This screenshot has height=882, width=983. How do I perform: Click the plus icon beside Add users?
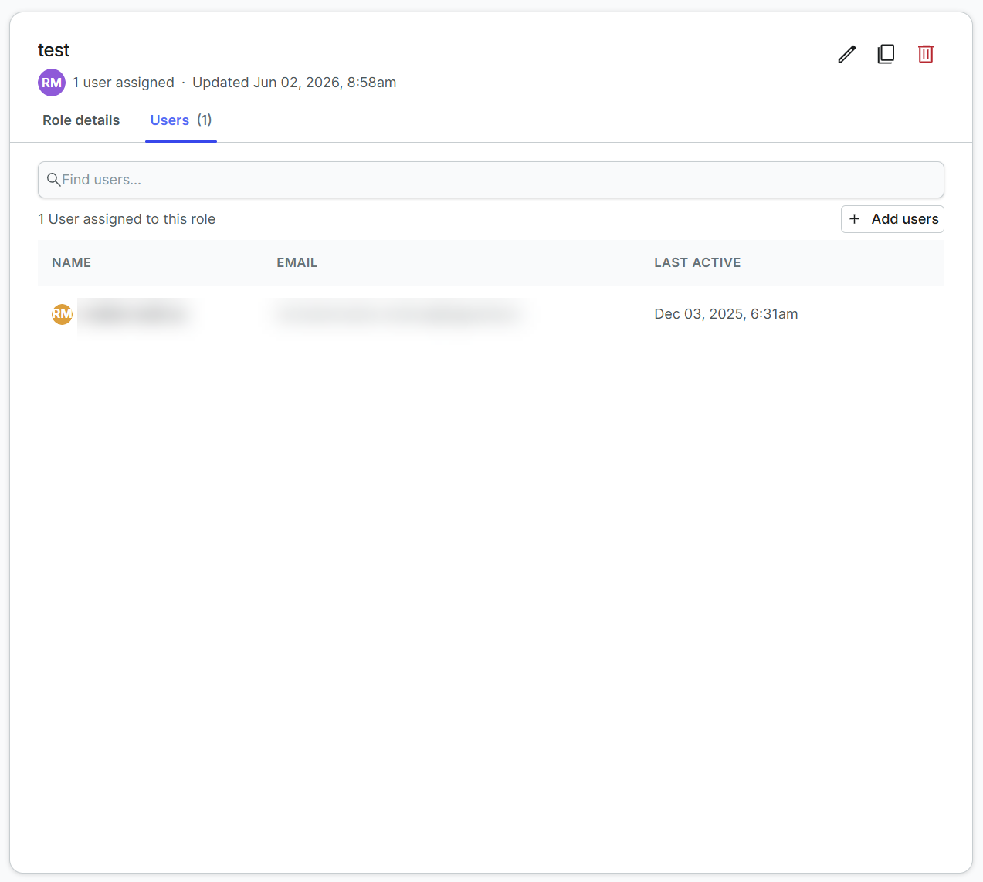[855, 219]
